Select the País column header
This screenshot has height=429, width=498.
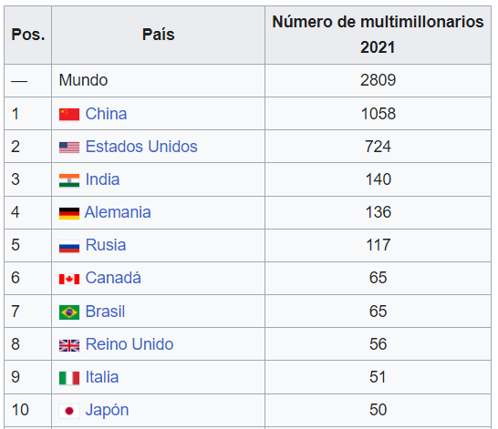158,35
